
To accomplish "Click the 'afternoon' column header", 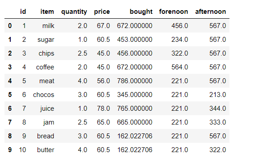I will pyautogui.click(x=210, y=12).
